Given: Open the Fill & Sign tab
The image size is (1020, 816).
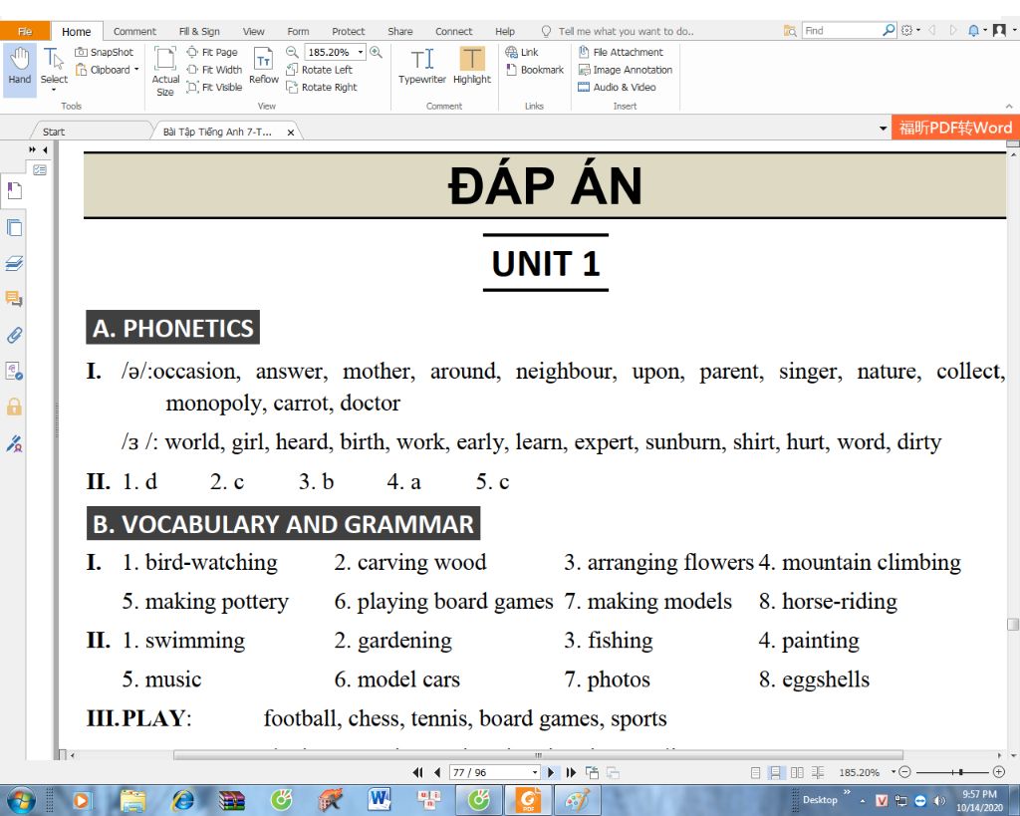Looking at the screenshot, I should coord(199,31).
